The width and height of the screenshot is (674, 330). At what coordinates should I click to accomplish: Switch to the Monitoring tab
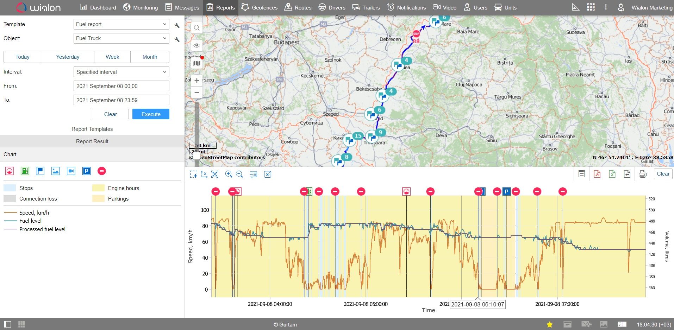coord(140,7)
